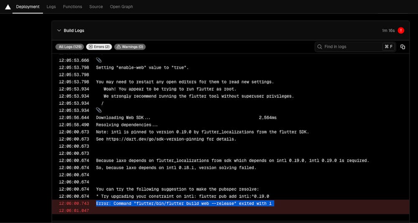418x223 pixels.
Task: Click the 12:06:00.743 error timestamp
Action: (x=74, y=203)
